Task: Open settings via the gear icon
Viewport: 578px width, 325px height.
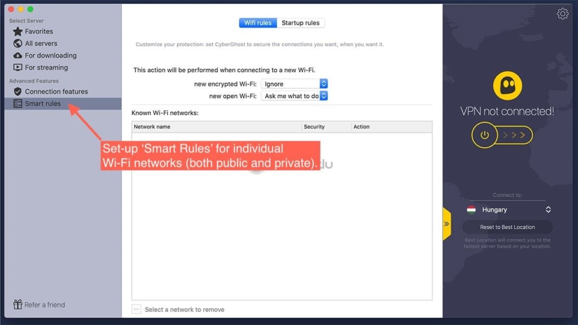Action: (563, 14)
